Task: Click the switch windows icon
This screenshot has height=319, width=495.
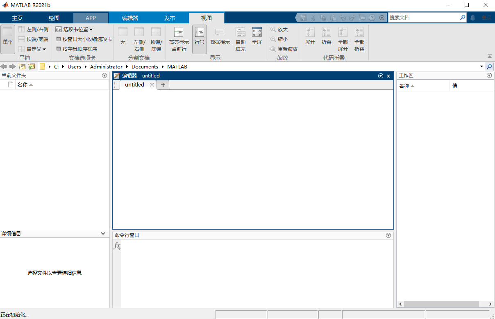Action: tap(362, 18)
